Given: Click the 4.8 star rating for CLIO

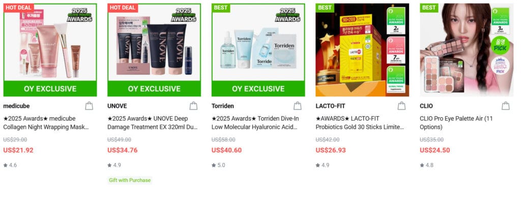Looking at the screenshot, I should click(x=427, y=165).
